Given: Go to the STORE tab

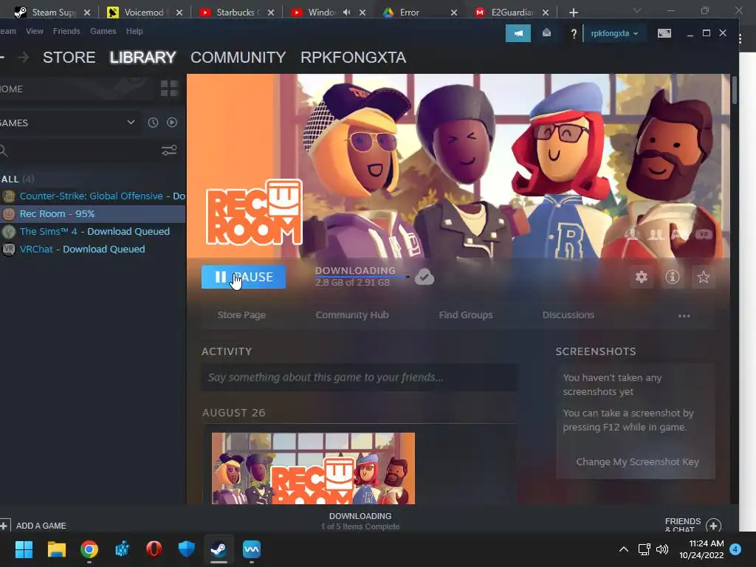Looking at the screenshot, I should [69, 58].
